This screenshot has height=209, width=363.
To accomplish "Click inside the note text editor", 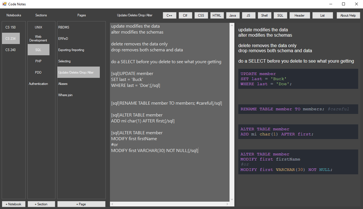I will [x=170, y=175].
